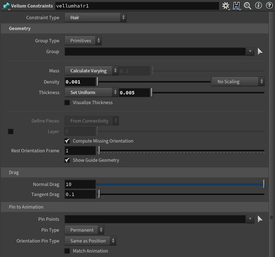Click the Thickness value field 0.005

(134, 93)
